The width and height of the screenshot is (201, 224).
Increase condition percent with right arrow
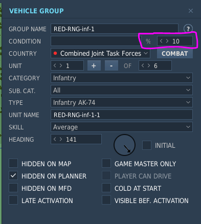click(x=167, y=41)
